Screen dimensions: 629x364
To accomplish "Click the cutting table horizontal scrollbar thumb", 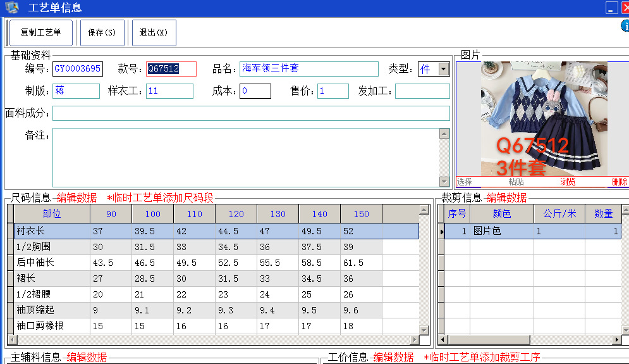I will (x=489, y=340).
